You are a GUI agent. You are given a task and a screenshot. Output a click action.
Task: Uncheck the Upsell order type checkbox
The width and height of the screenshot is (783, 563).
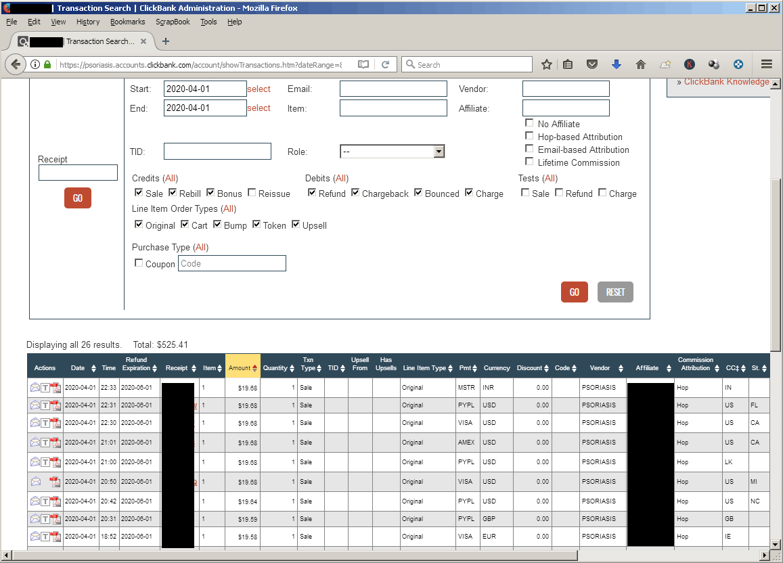(x=296, y=225)
